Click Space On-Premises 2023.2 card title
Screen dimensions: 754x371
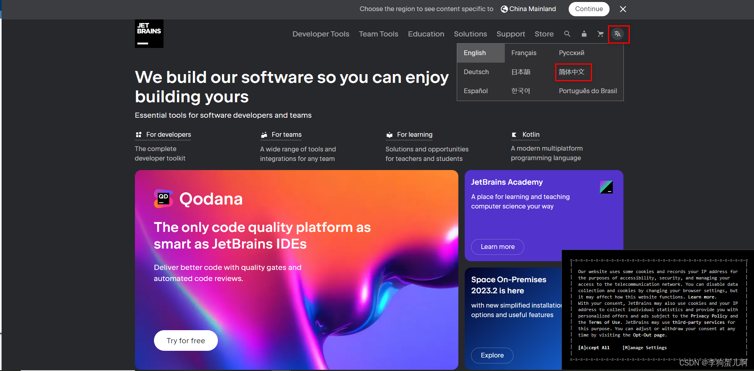tap(509, 285)
